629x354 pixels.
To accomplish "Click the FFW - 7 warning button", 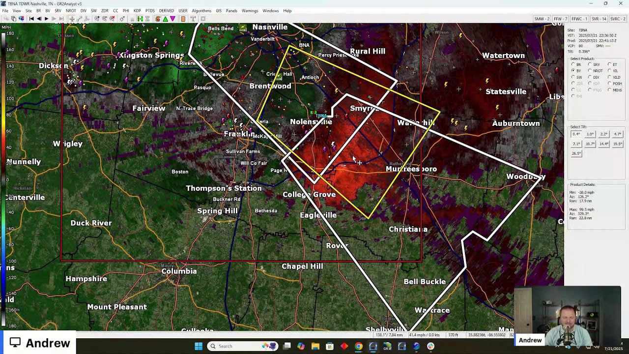I will pos(561,19).
